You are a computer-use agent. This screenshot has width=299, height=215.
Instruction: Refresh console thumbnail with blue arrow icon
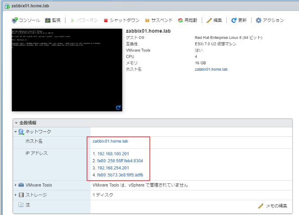pyautogui.click(x=118, y=108)
